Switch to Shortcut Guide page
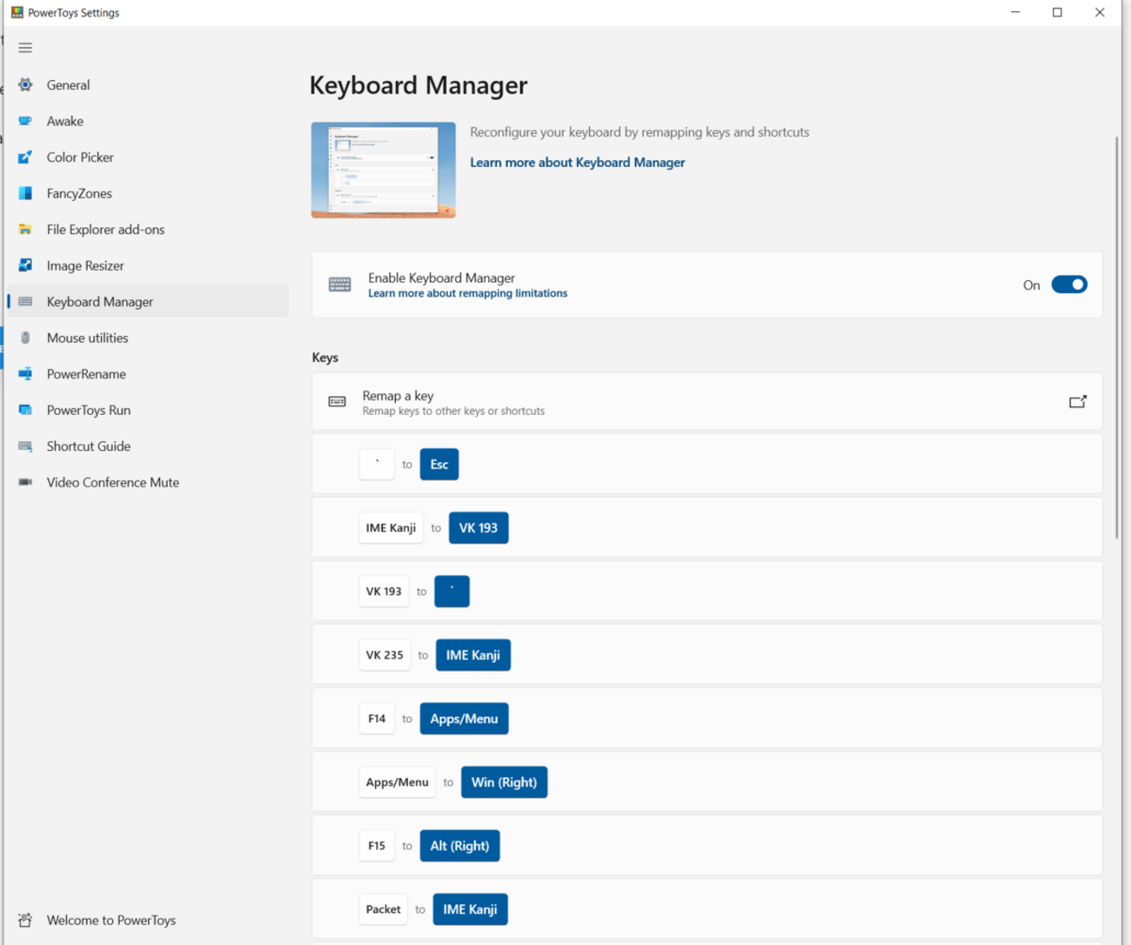 click(x=88, y=446)
